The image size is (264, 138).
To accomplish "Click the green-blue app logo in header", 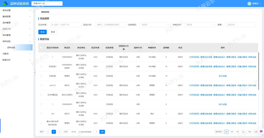I will pyautogui.click(x=5, y=4).
